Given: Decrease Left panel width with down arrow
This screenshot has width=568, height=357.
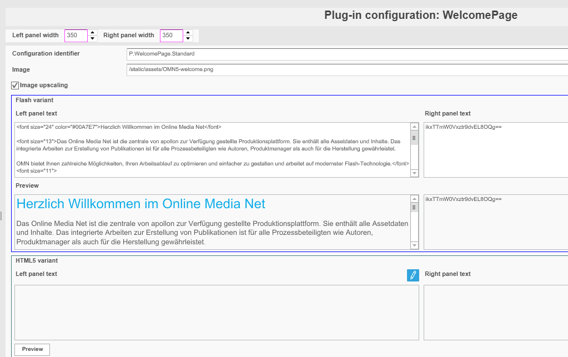Looking at the screenshot, I should click(x=93, y=39).
